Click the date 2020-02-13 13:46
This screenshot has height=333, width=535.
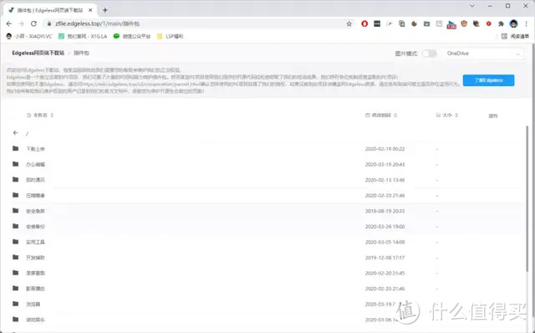point(385,180)
